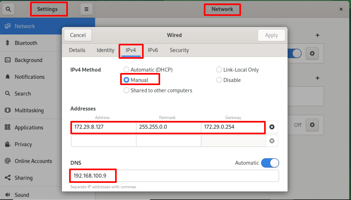
Task: Open the wired connection gear settings
Action: coord(312,54)
